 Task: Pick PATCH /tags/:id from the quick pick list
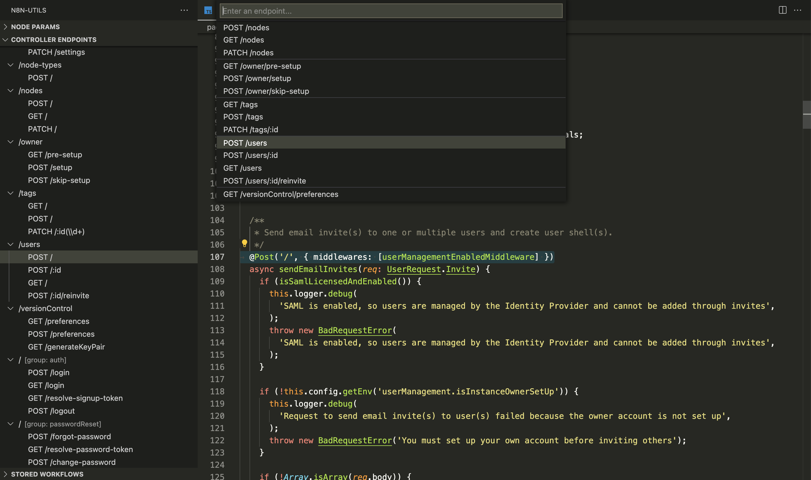pos(251,130)
